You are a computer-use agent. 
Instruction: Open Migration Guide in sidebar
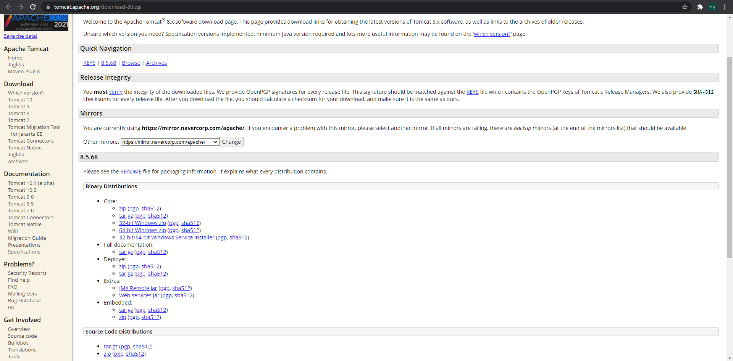pyautogui.click(x=27, y=238)
